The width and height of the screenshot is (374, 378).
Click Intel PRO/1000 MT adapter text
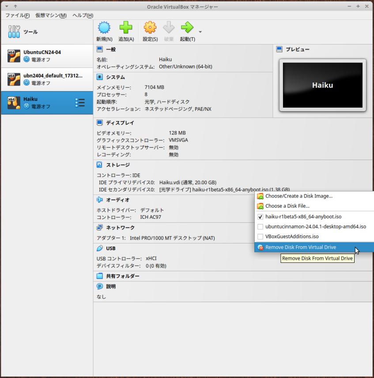click(x=172, y=238)
